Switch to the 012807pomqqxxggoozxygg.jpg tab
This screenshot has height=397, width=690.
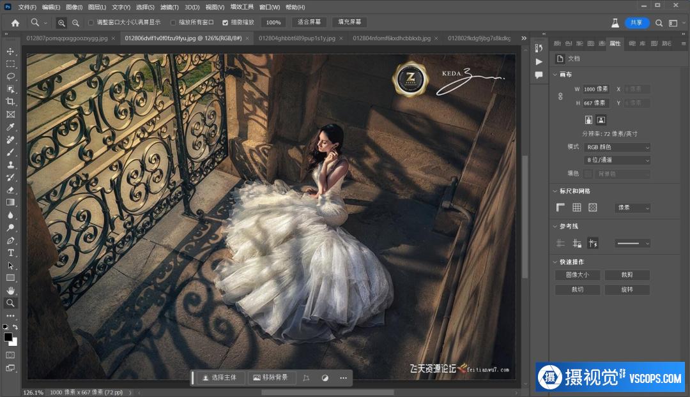point(67,38)
